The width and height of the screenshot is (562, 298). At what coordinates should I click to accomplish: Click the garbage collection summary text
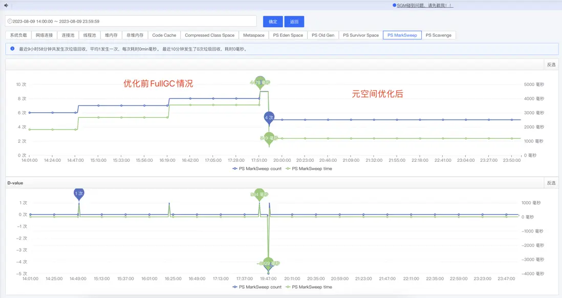pyautogui.click(x=133, y=49)
